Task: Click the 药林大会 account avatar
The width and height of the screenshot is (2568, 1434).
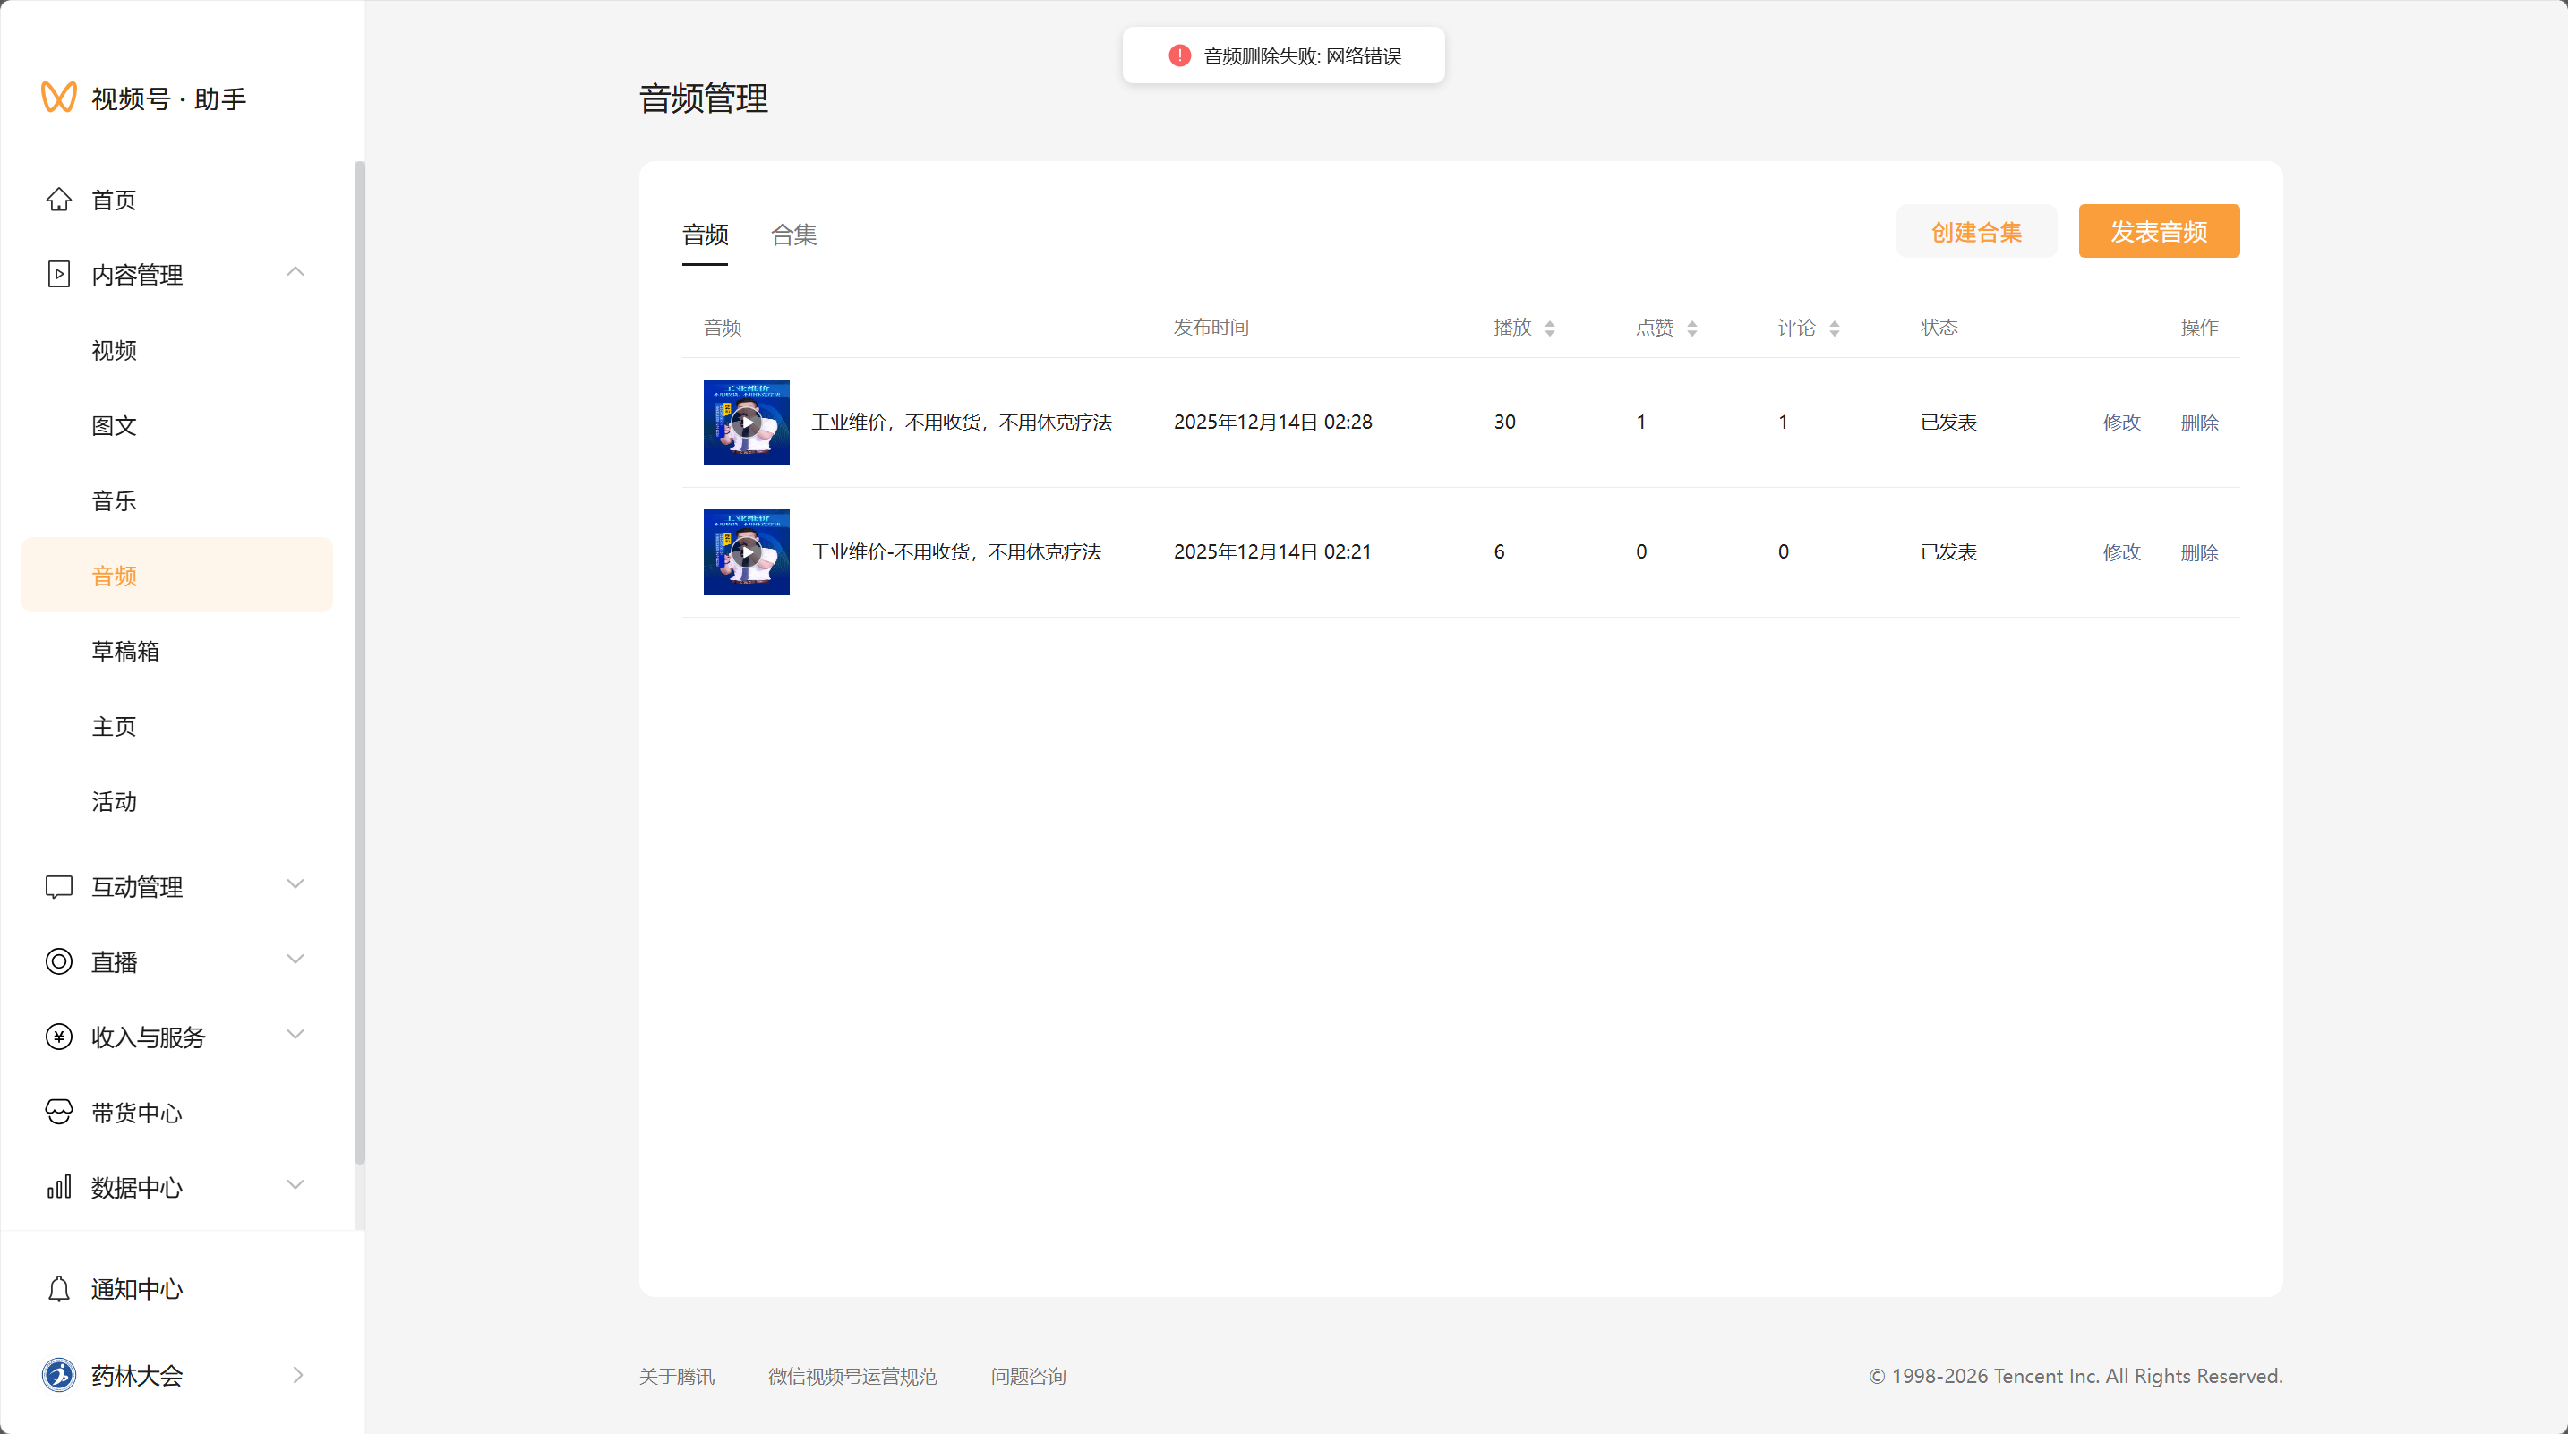Action: [59, 1375]
